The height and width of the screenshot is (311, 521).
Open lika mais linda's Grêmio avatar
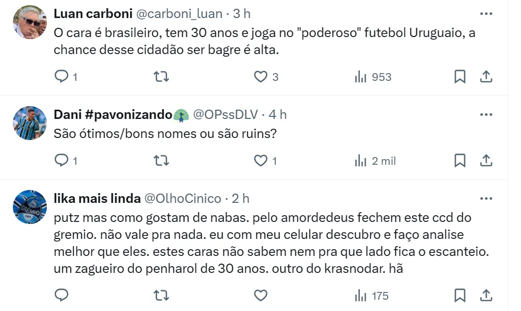(29, 206)
